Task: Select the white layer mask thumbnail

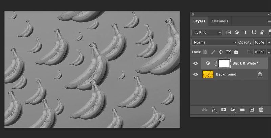Action: point(224,63)
